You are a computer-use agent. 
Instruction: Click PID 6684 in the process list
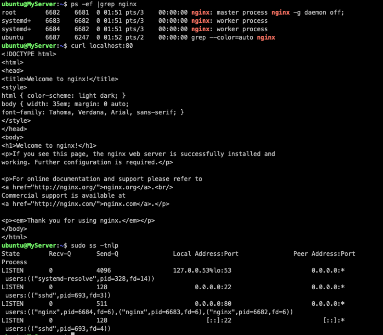pyautogui.click(x=53, y=29)
